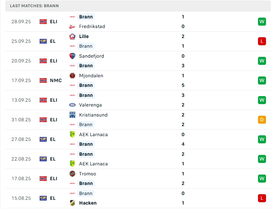Image resolution: width=274 pixels, height=209 pixels.
Task: Click the Sandefjord club crest icon
Action: click(x=72, y=56)
